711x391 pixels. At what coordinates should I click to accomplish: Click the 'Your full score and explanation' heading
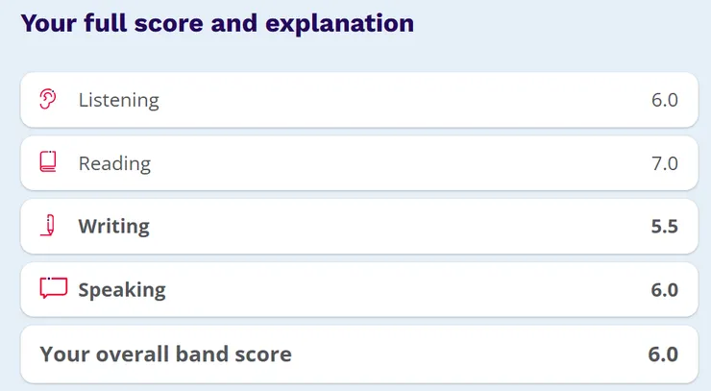point(217,23)
